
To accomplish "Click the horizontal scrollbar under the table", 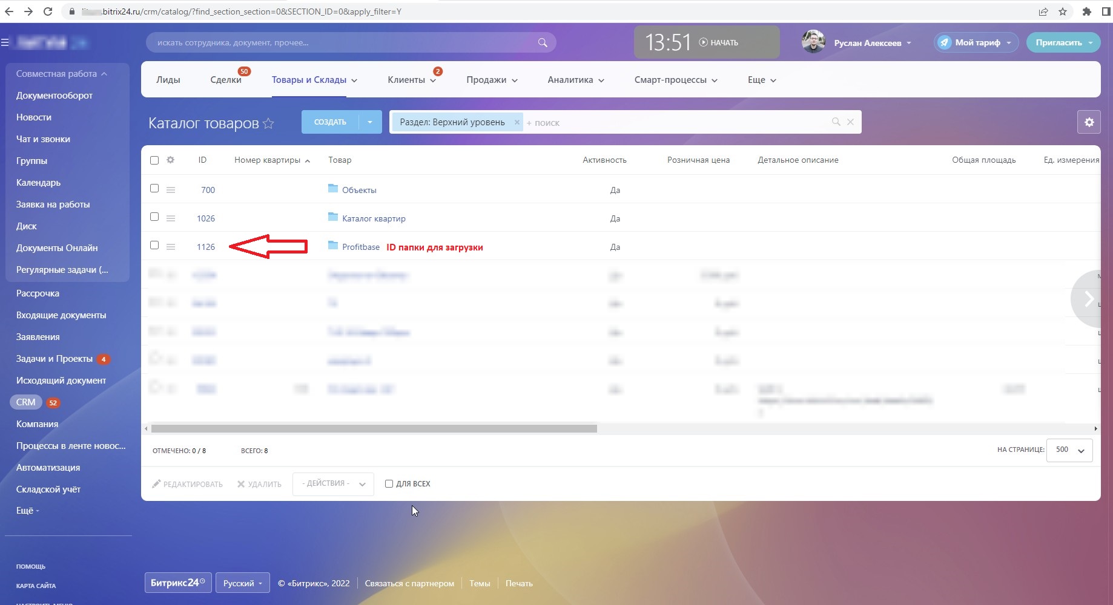I will [374, 428].
